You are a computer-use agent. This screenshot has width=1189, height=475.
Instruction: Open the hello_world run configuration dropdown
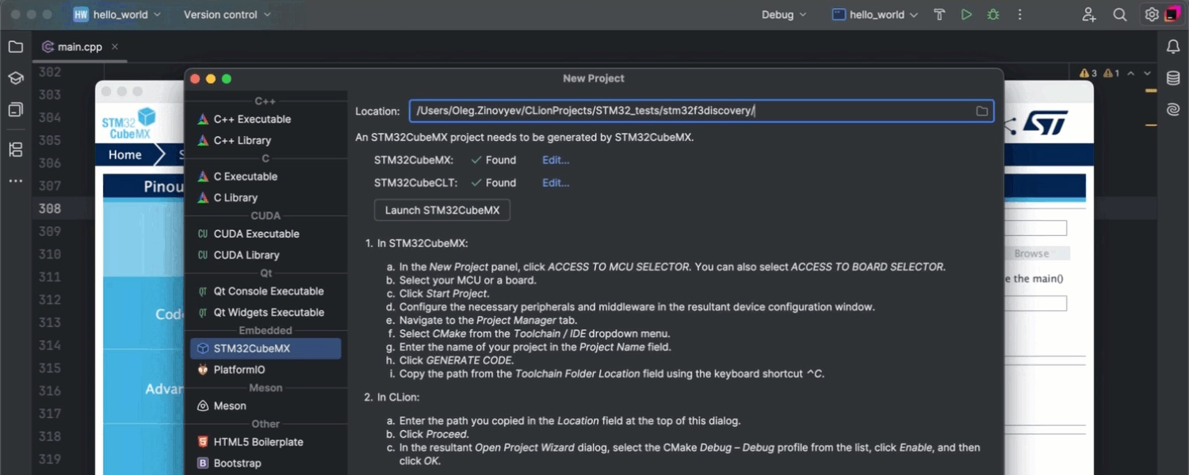(x=875, y=14)
